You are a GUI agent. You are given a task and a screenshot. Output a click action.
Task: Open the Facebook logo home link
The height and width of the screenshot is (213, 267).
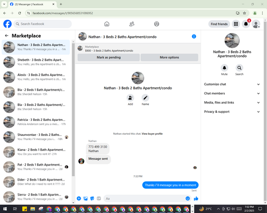[7, 24]
